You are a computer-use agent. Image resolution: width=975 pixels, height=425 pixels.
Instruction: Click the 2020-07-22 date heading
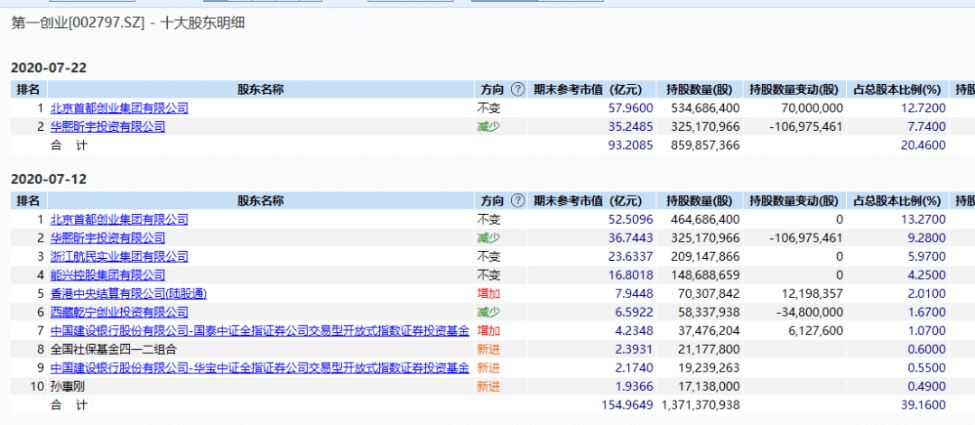click(x=49, y=68)
